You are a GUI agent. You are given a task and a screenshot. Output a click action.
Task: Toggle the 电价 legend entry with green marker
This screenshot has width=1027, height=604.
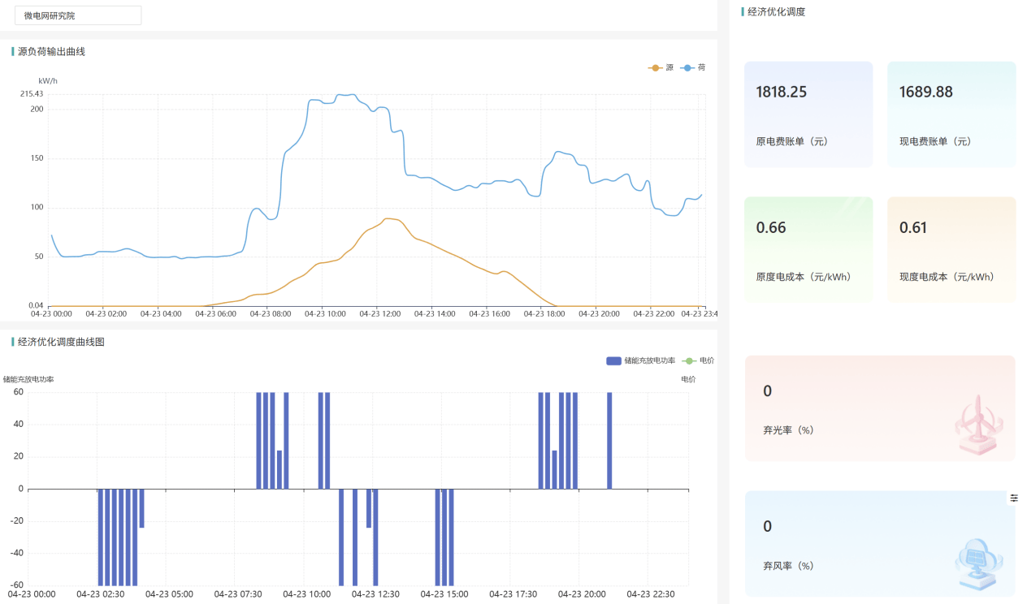tap(698, 360)
